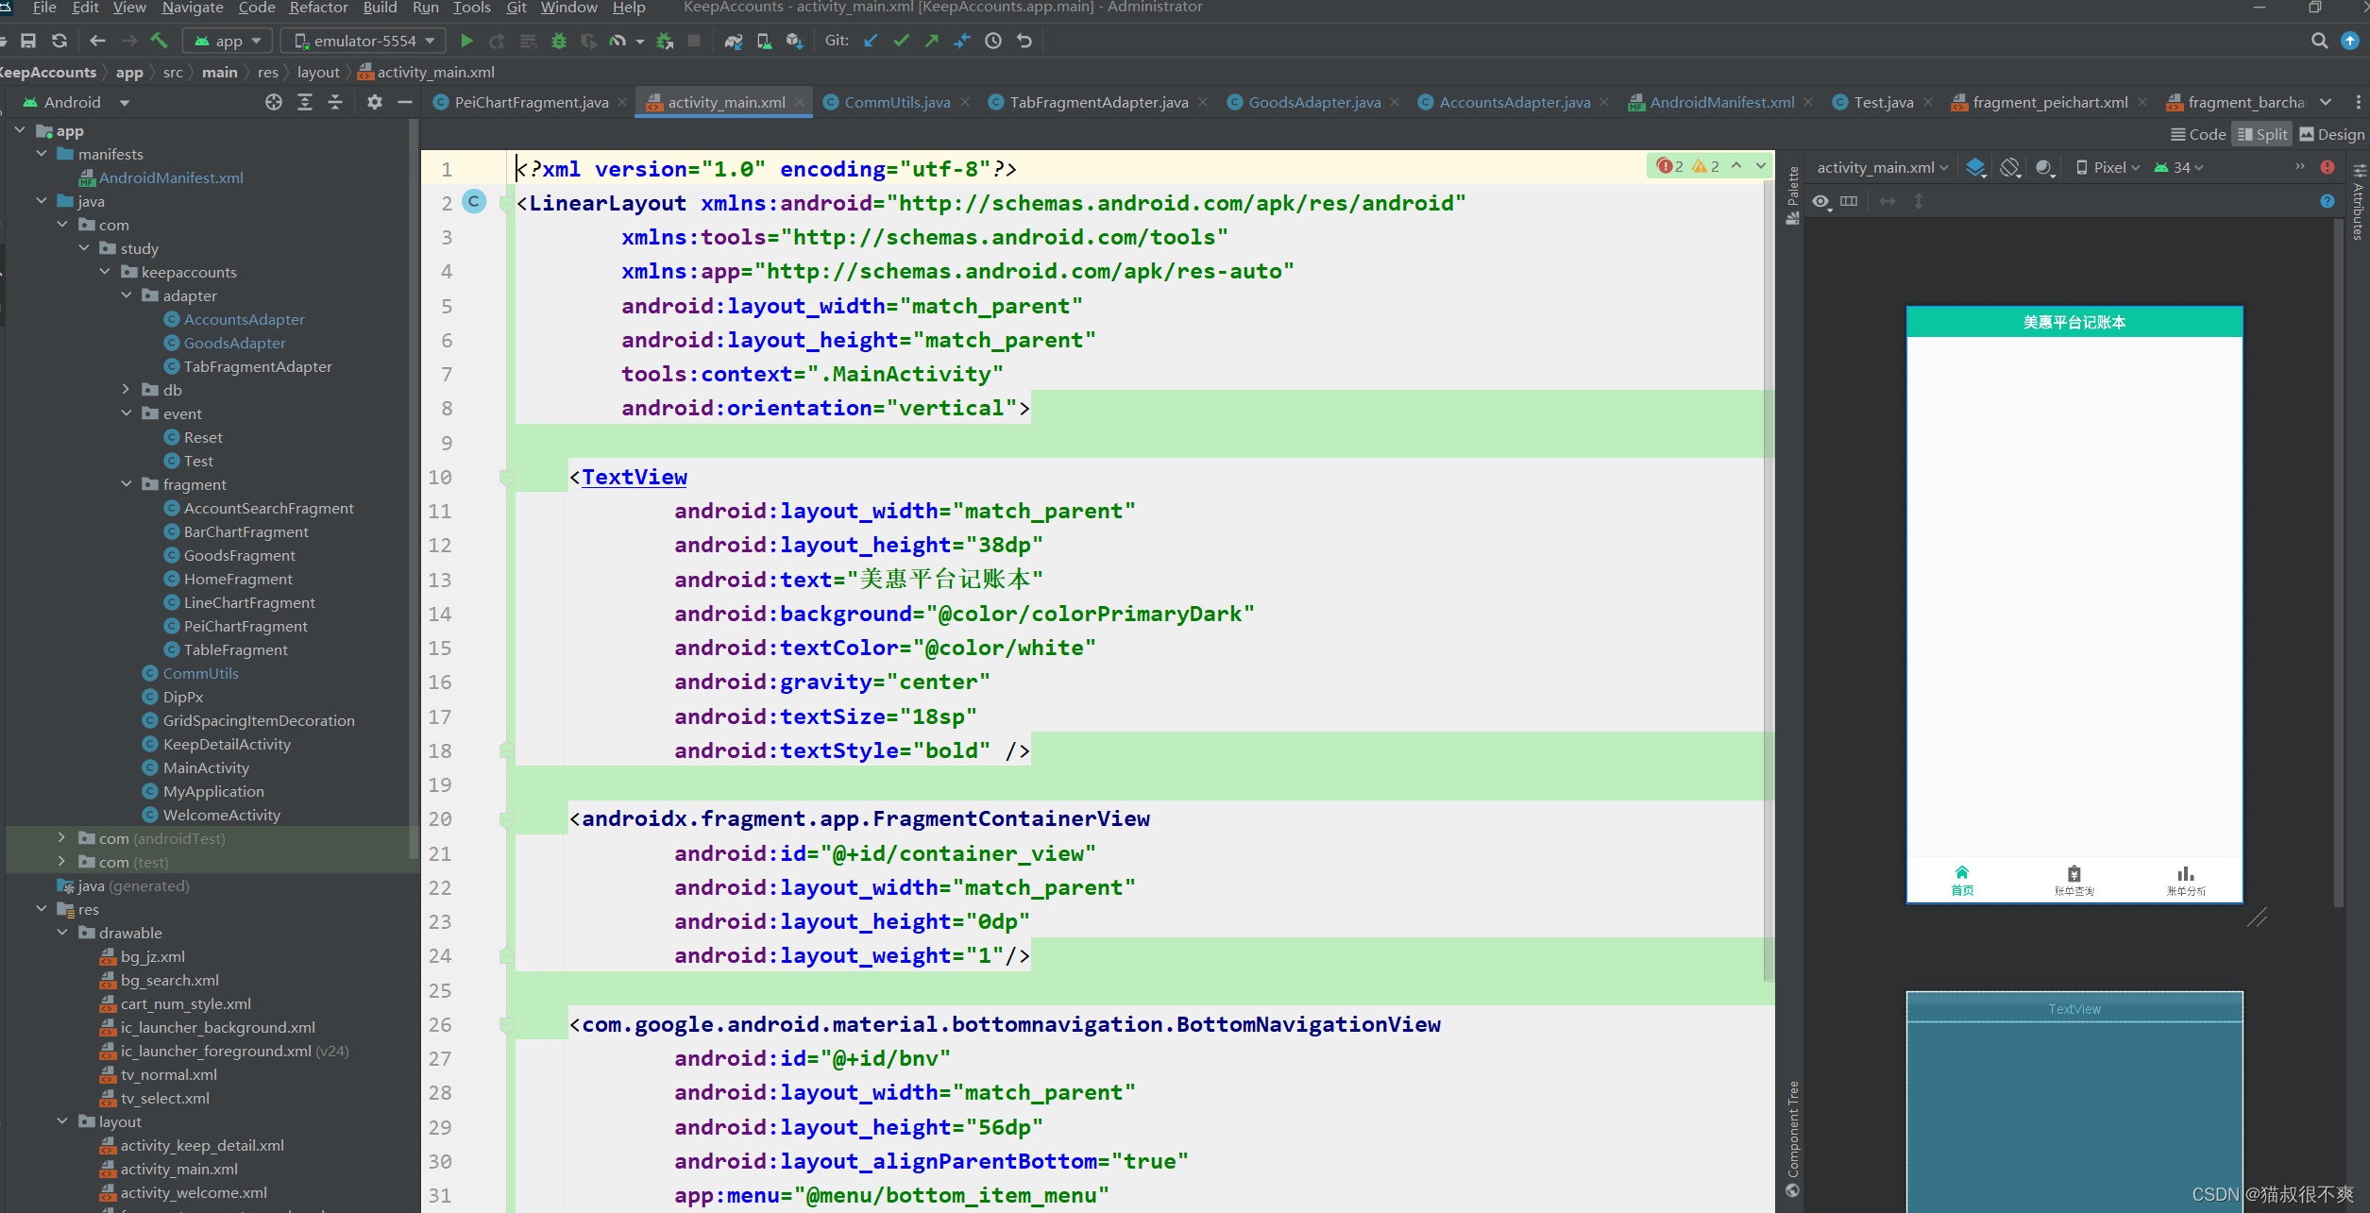Click Collapse All icon in Project panel
The height and width of the screenshot is (1213, 2370).
tap(335, 102)
